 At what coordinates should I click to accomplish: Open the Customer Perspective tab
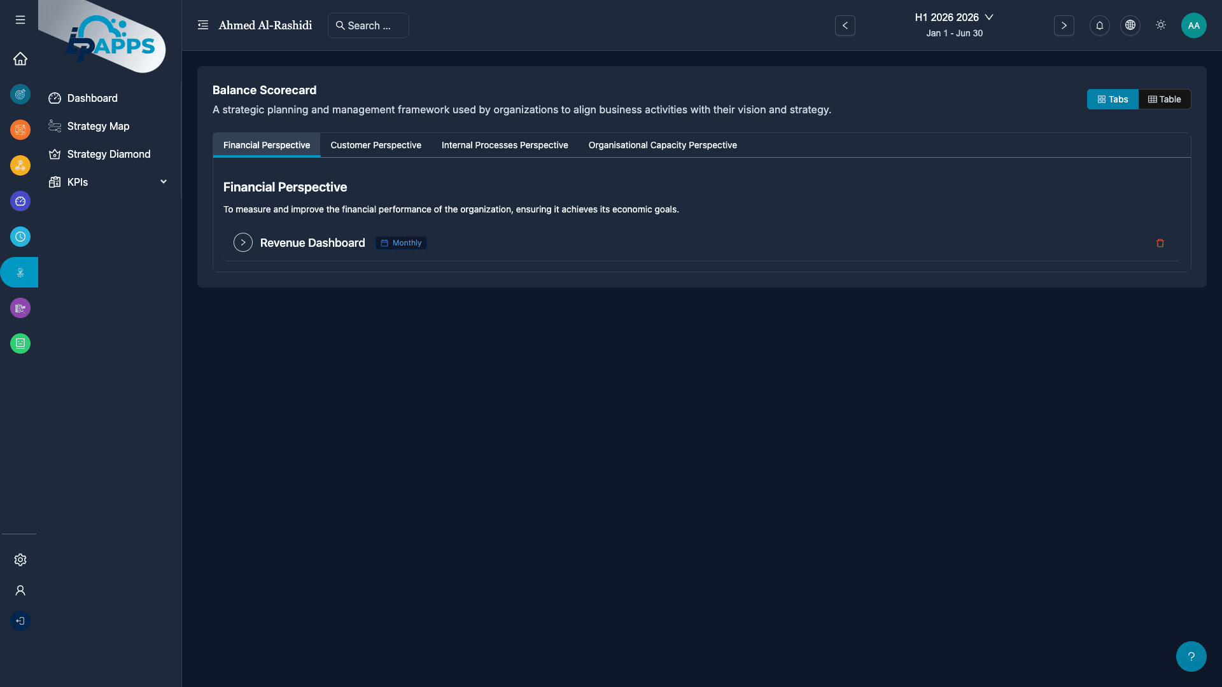pos(376,145)
